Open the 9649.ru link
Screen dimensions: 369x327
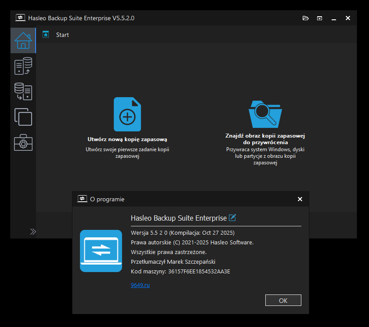140,285
